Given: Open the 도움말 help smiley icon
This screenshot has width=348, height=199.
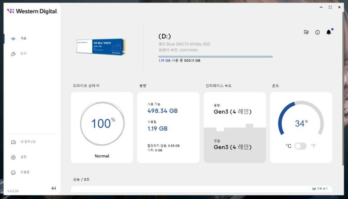Looking at the screenshot, I should coord(13,173).
